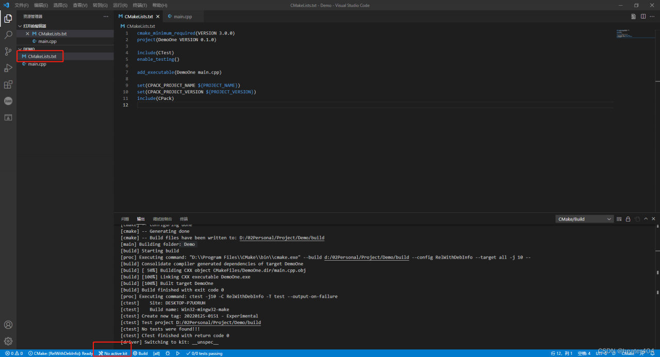
Task: Open errors and warnings count in status bar
Action: (14, 353)
